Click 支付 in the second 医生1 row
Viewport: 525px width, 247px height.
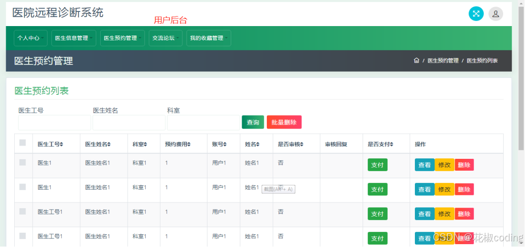[x=377, y=189]
